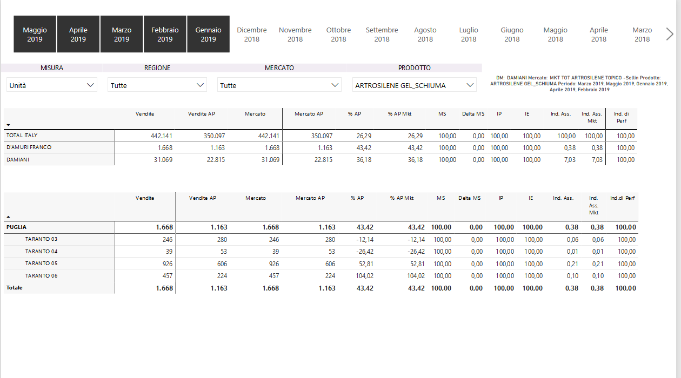Click Delta MS column header in lower table
Screen dimensions: 681x378
pos(469,198)
